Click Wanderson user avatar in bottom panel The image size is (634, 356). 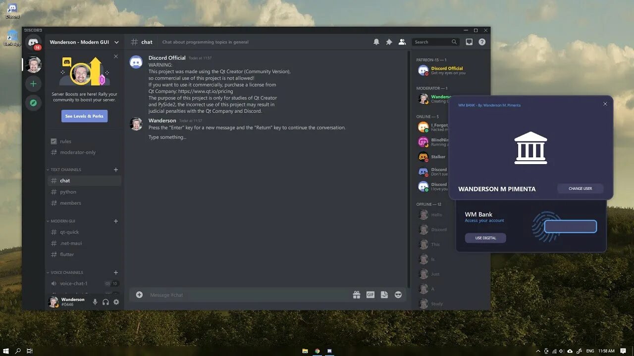[53, 302]
